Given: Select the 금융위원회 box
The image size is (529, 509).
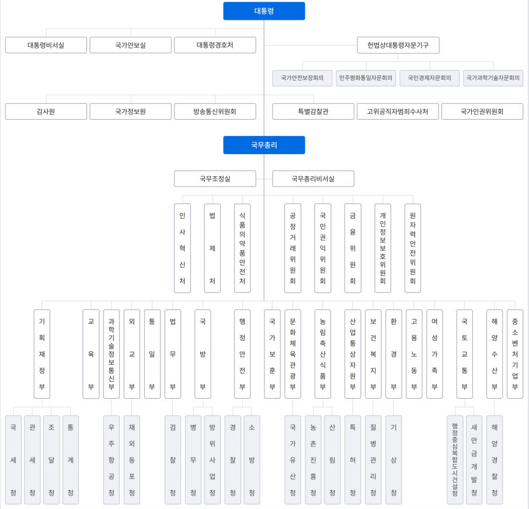Looking at the screenshot, I should [353, 248].
